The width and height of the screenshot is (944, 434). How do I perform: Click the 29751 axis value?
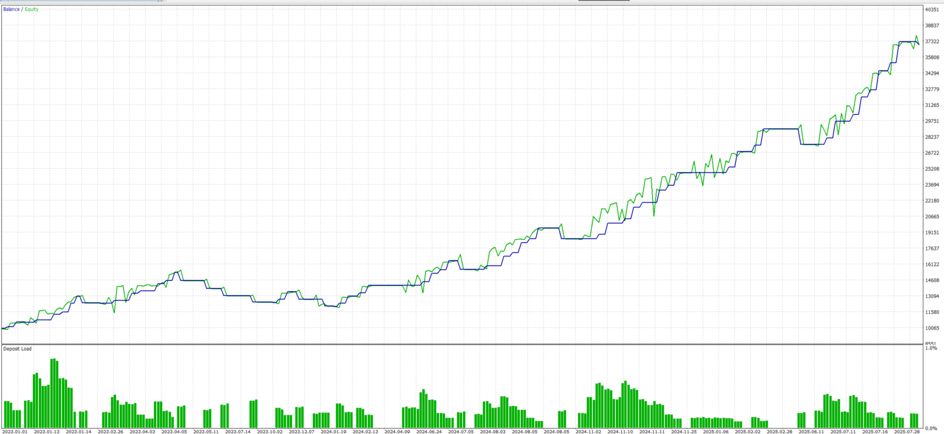[x=932, y=121]
